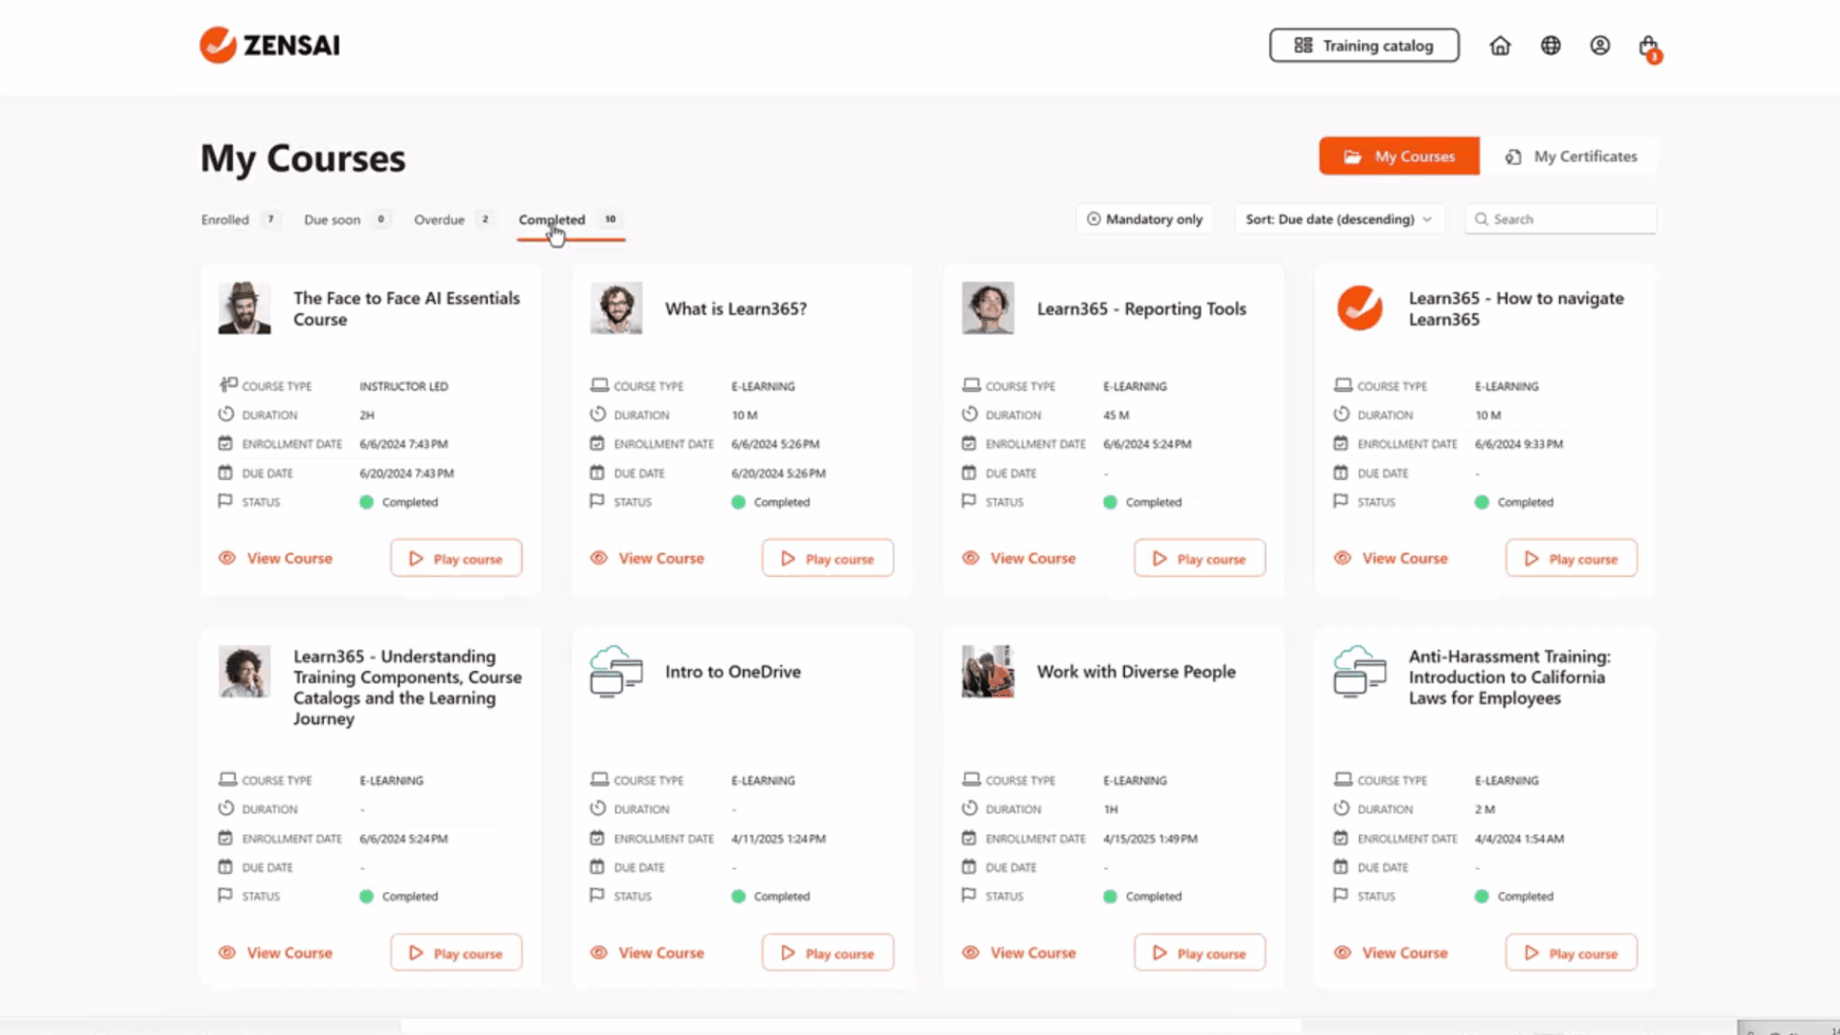Viewport: 1840px width, 1035px height.
Task: View Course for Learn365 Reporting Tools
Action: tap(1020, 558)
